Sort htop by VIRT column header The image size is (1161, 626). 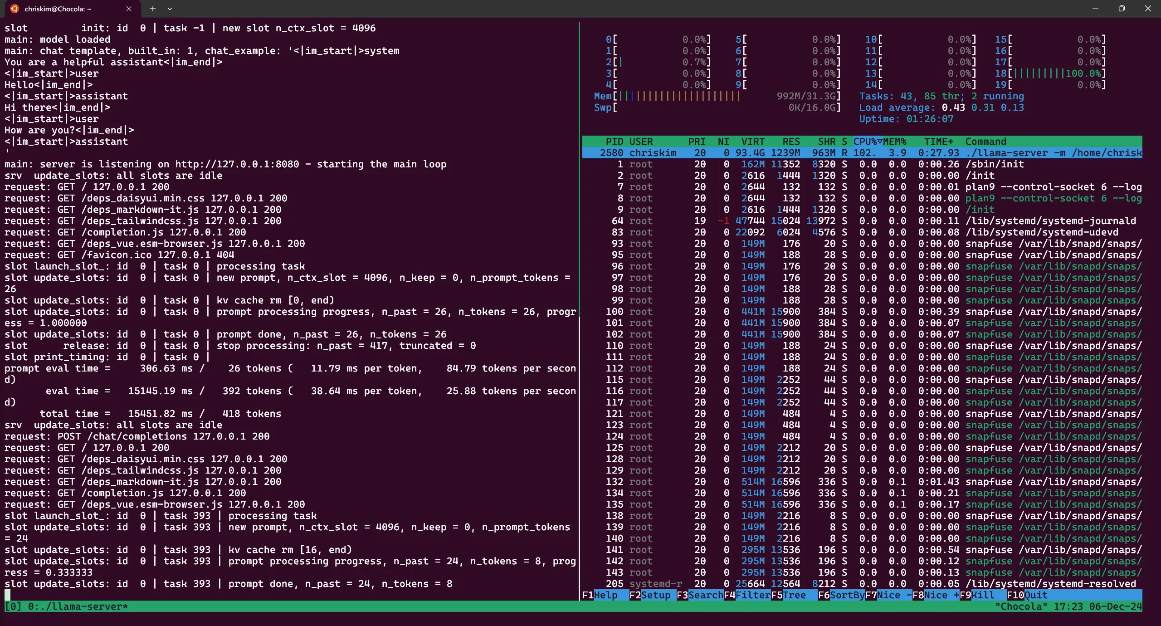pyautogui.click(x=753, y=142)
